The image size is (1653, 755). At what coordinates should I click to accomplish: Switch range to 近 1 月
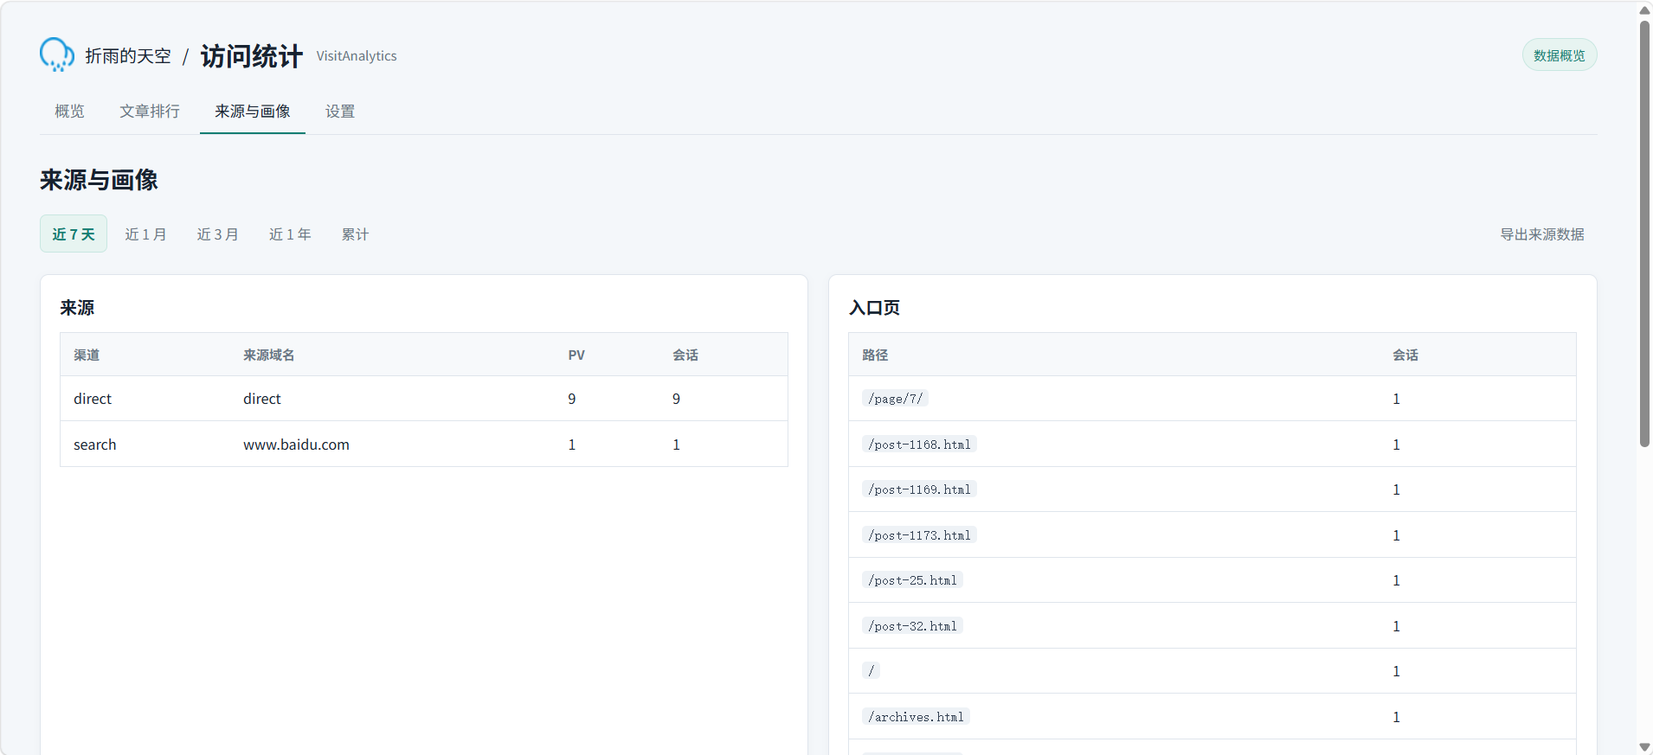[x=145, y=234]
